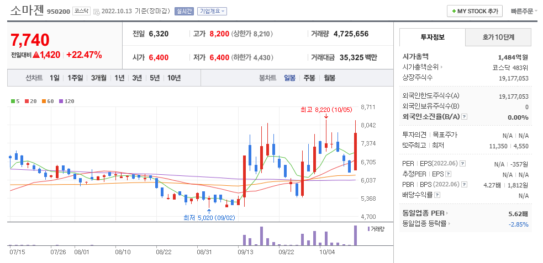Click the tallest volume bar near 10/13

coord(355,235)
